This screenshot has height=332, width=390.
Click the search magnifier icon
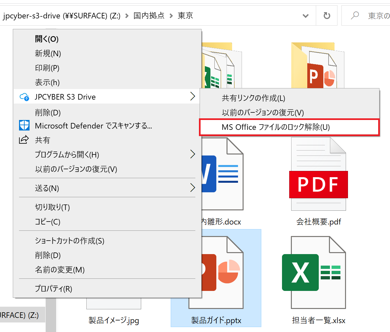(355, 15)
